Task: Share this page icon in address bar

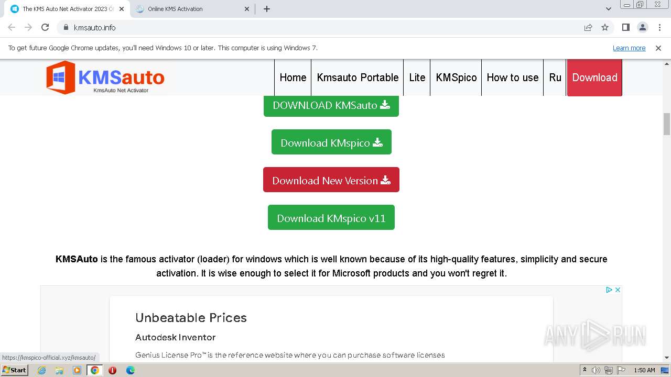Action: click(588, 27)
